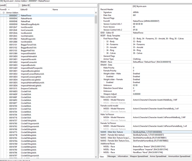
Task: Select the ImperialShieldTrooperAA record
Action: 32,68
